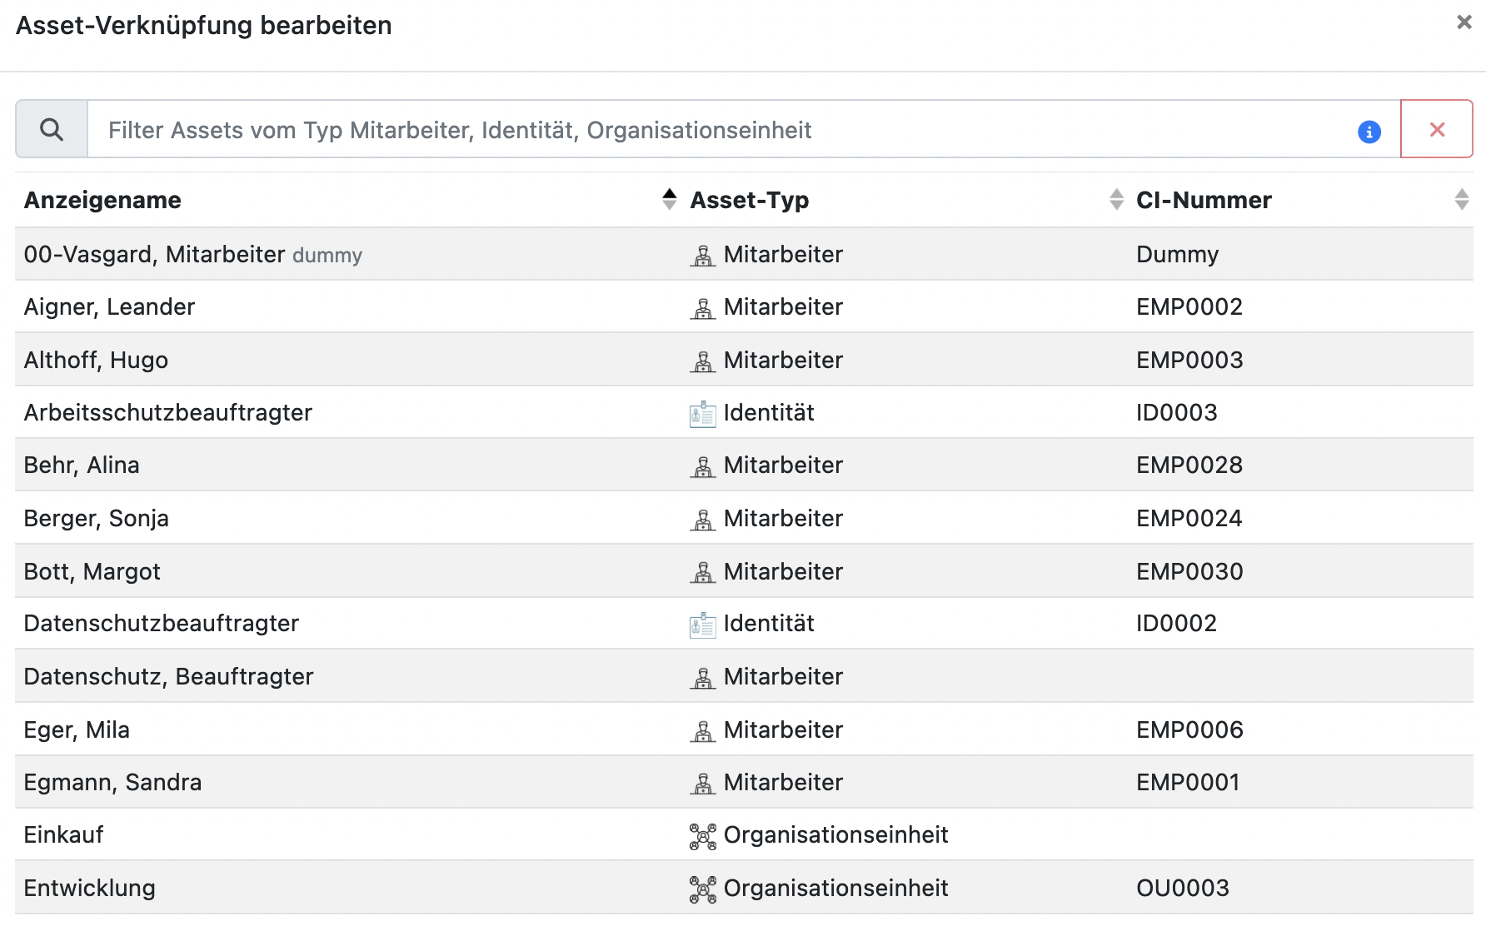1486x926 pixels.
Task: Click Identität type in Datenschutzbeauftragter row
Action: point(769,623)
